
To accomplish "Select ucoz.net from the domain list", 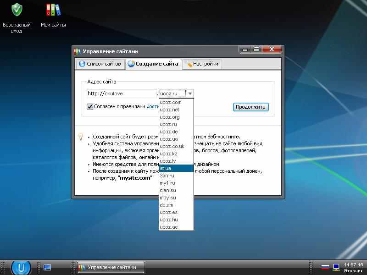I will (x=176, y=110).
